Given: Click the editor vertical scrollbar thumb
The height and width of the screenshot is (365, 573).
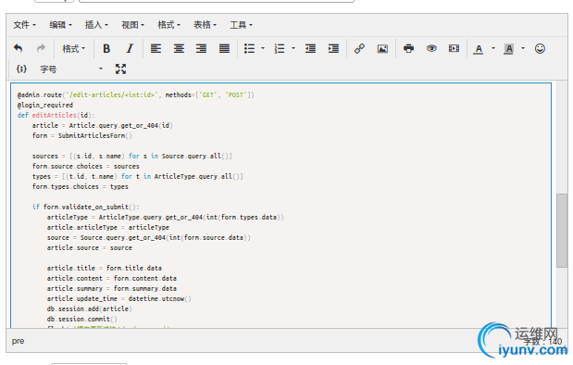Looking at the screenshot, I should 562,231.
